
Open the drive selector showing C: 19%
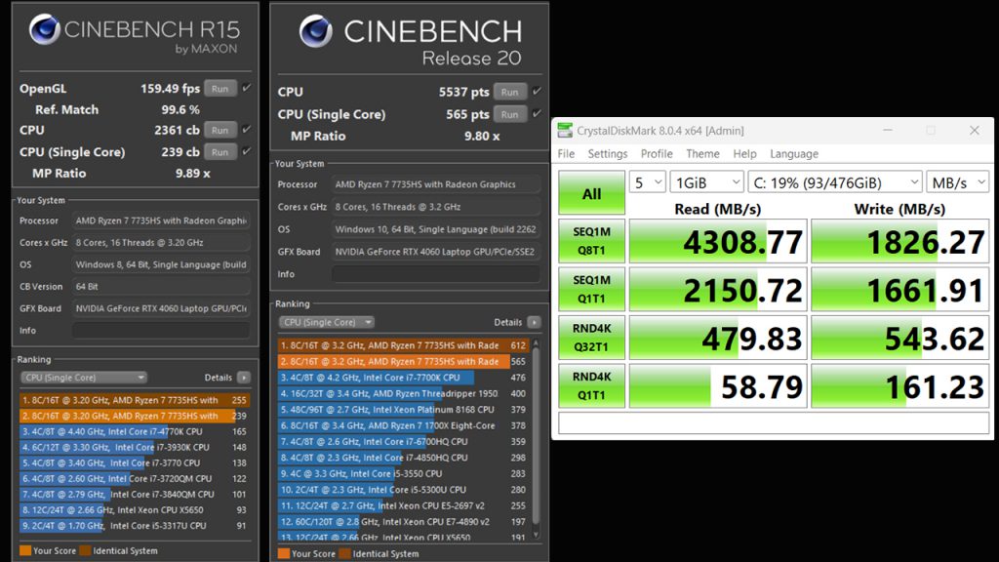(835, 182)
